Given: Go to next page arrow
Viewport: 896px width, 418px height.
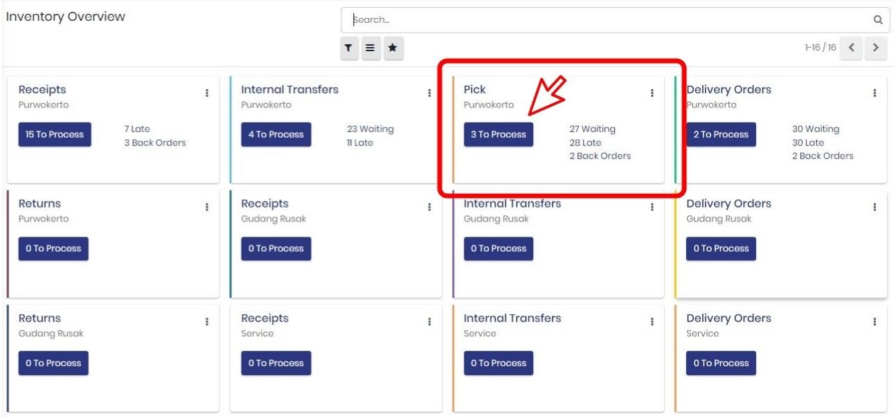Looking at the screenshot, I should coord(877,48).
